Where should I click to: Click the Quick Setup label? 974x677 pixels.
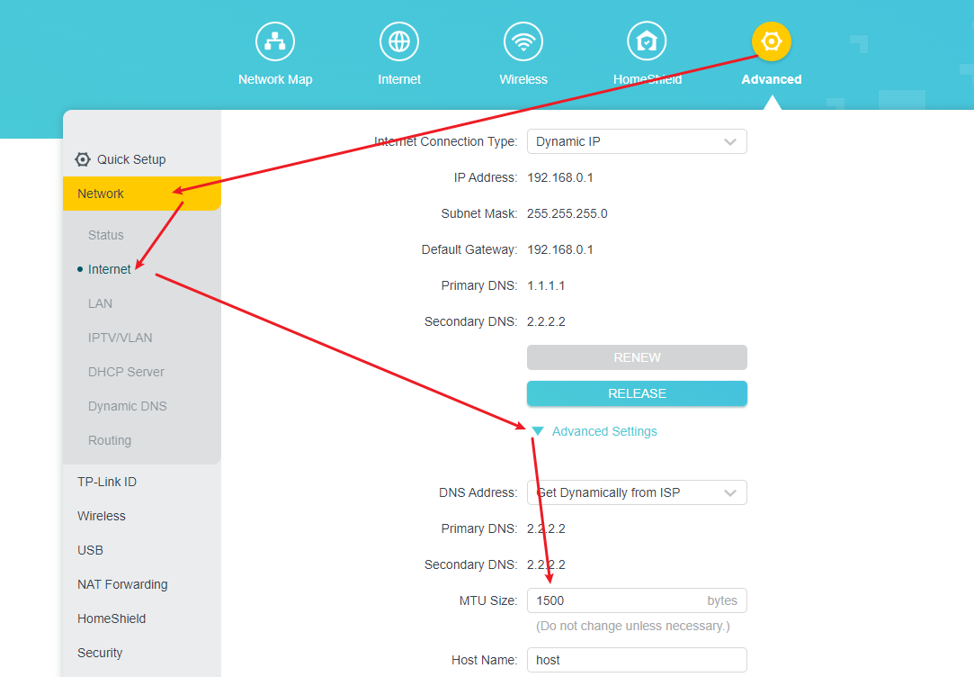click(131, 159)
